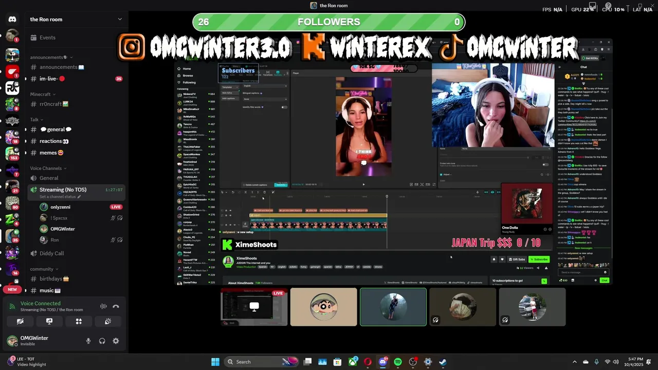Collapse the Voice Channels category

click(48, 168)
